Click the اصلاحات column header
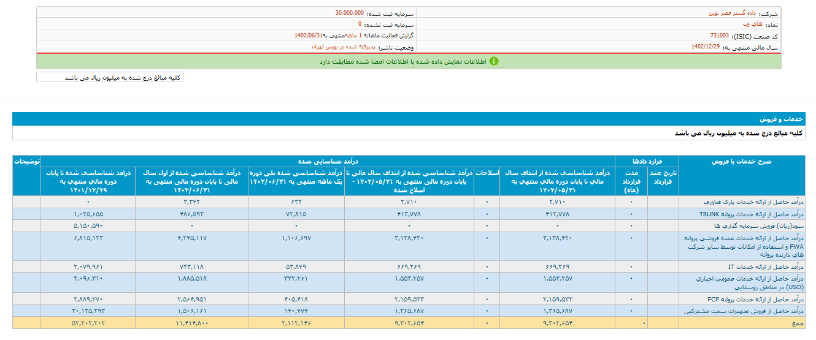Screen dimensions: 816x340 [487, 173]
